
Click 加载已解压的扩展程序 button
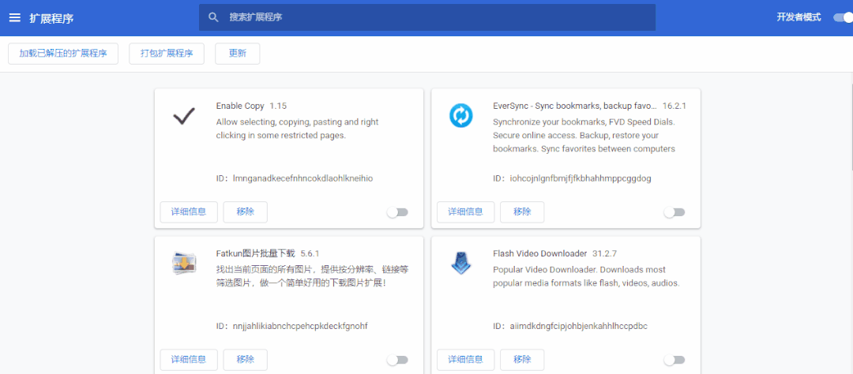(x=63, y=54)
